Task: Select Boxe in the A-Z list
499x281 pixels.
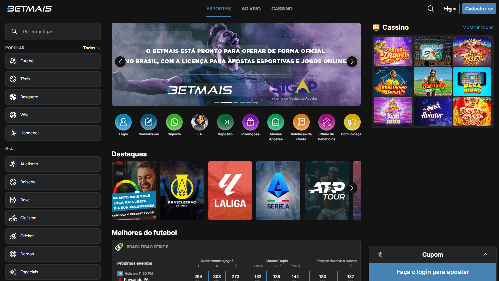Action: pyautogui.click(x=53, y=200)
